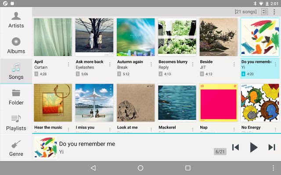
Task: Open the navigation bar overflow dots
Action: click(x=273, y=168)
